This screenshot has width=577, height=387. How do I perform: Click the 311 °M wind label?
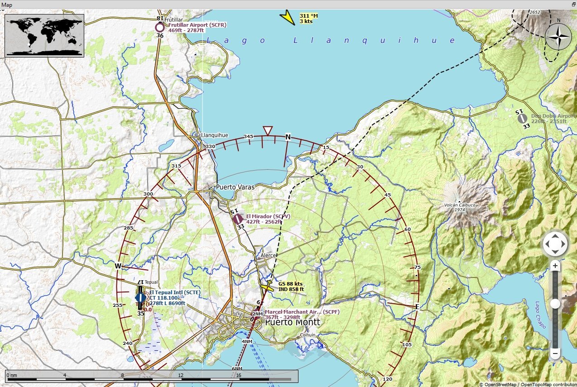point(308,16)
